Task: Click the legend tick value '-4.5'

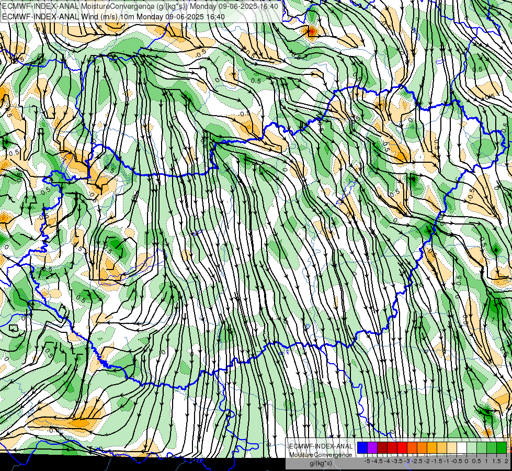Action: point(377,461)
